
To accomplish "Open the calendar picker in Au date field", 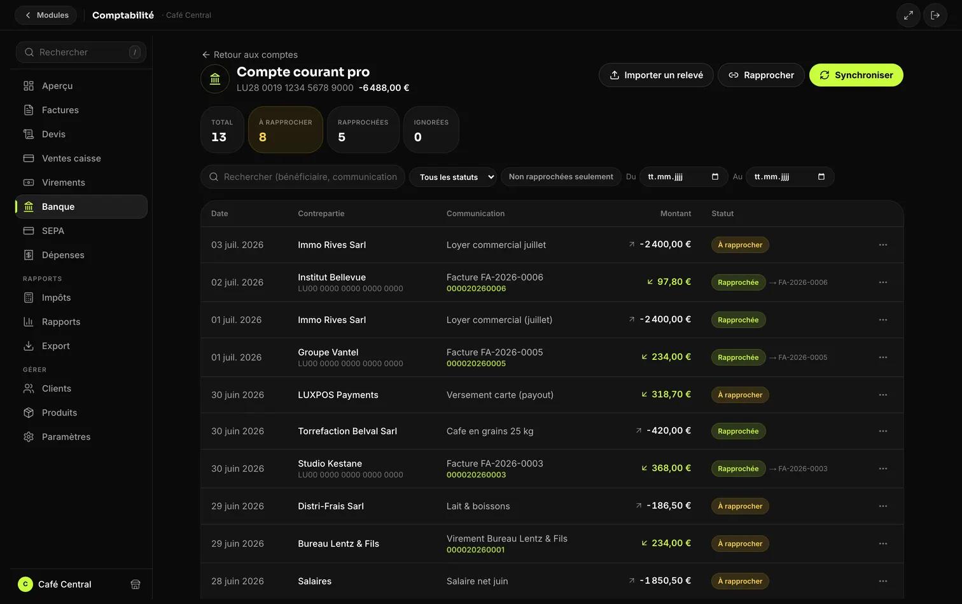I will (x=821, y=177).
